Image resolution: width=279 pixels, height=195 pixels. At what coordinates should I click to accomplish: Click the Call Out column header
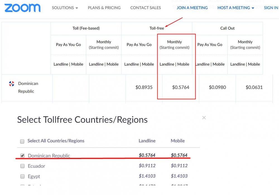[227, 28]
